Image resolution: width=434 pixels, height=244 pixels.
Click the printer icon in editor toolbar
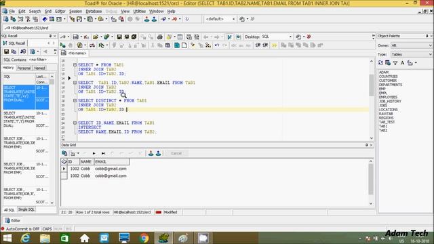click(160, 37)
